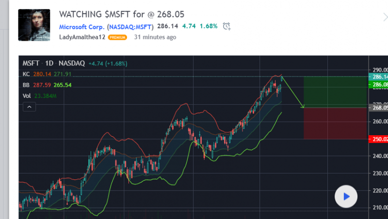Click the MSFT symbol in chart legend
Image resolution: width=388 pixels, height=219 pixels.
(31, 63)
